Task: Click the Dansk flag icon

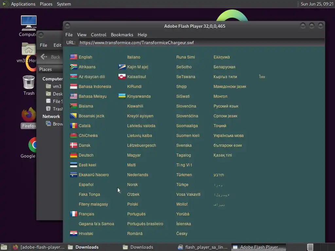Action: 74,145
